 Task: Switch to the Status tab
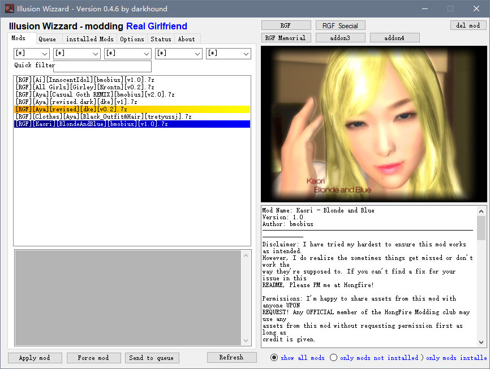pos(161,39)
